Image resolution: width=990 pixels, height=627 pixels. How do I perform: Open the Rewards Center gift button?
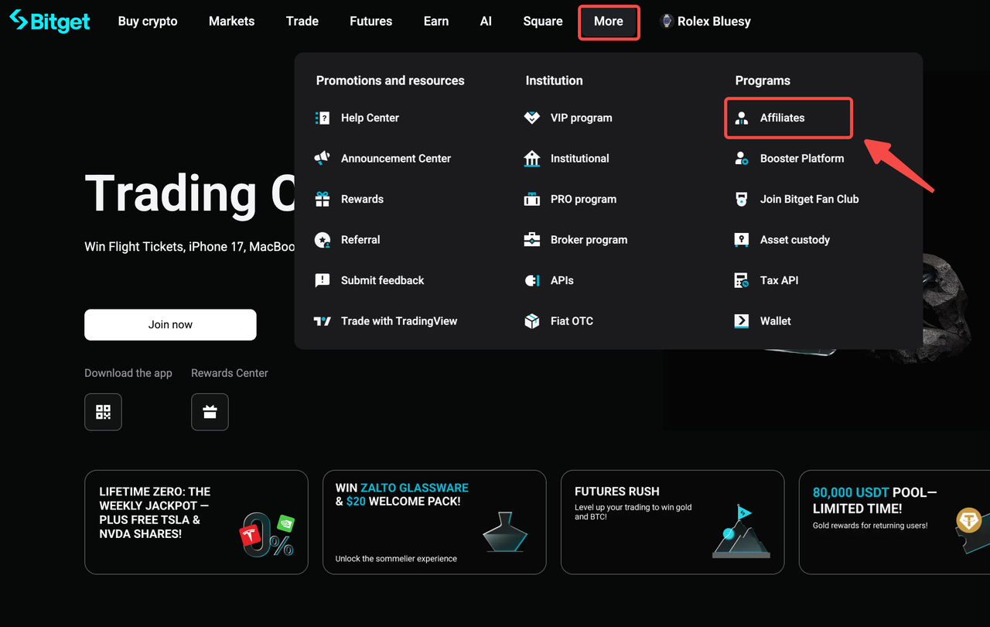210,412
